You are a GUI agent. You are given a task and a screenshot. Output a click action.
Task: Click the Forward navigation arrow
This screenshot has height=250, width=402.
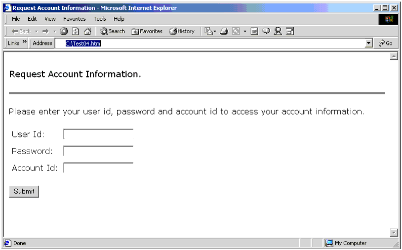click(x=45, y=31)
